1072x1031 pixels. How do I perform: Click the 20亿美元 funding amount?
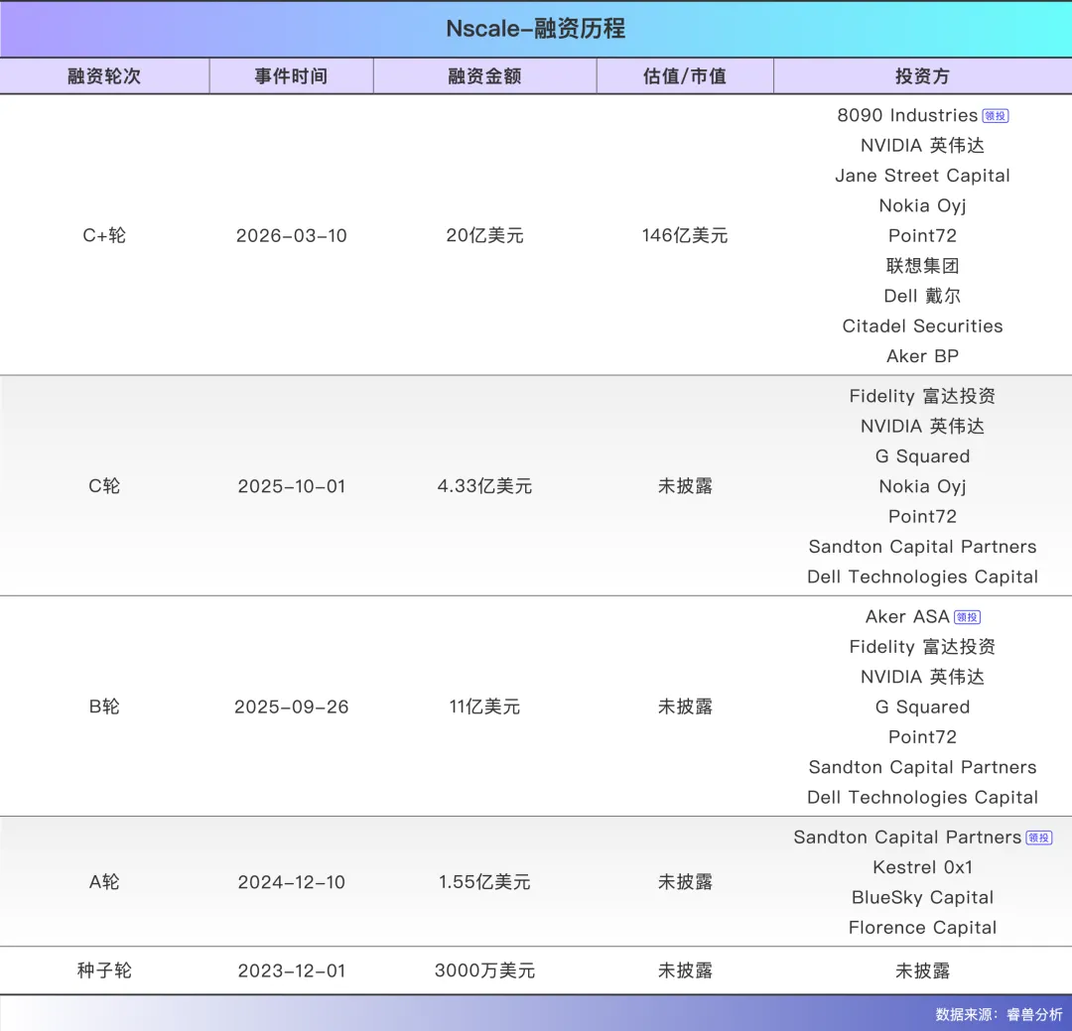[x=484, y=235]
